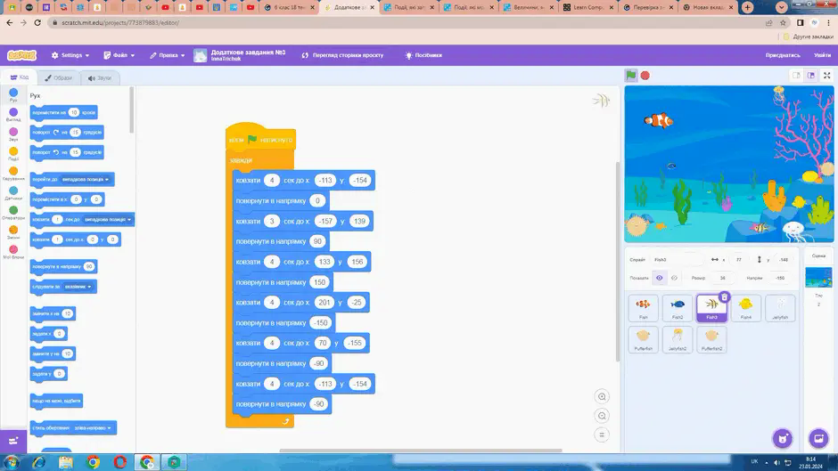Expand the point towards pointer dropdown
This screenshot has height=471, width=838.
78,287
